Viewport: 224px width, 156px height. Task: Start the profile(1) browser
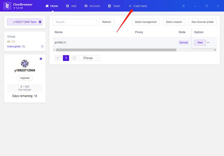(200, 43)
